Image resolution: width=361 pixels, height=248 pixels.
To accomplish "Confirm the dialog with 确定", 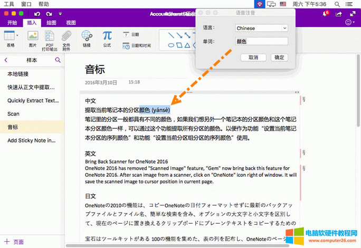I will point(279,58).
